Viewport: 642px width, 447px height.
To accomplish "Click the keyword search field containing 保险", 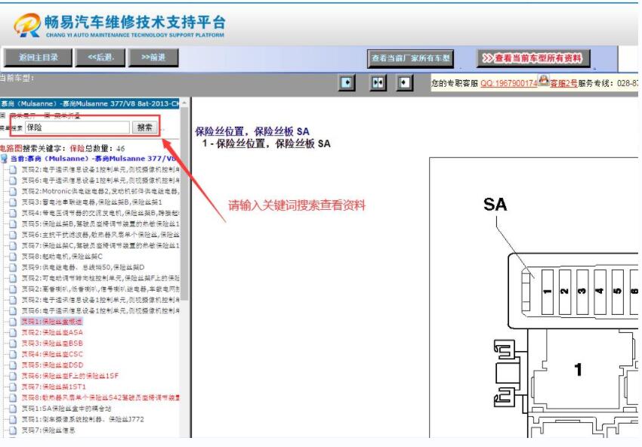I will (77, 128).
